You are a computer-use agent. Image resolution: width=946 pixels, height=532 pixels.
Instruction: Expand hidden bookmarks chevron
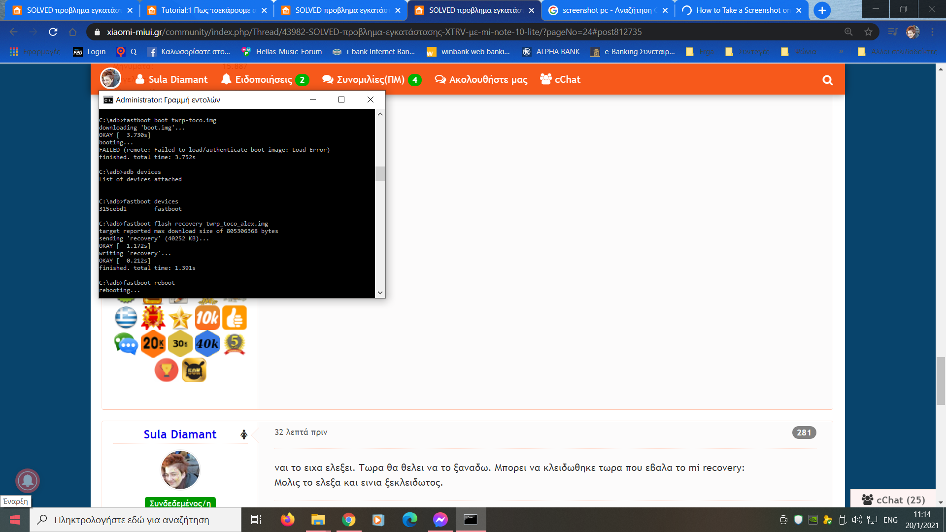pos(841,52)
